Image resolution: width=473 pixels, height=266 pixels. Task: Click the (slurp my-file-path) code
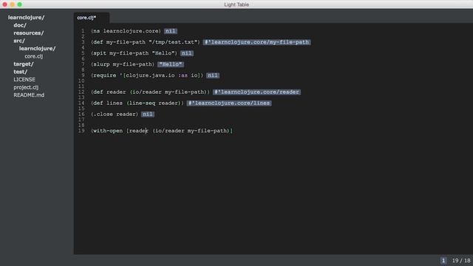(123, 64)
